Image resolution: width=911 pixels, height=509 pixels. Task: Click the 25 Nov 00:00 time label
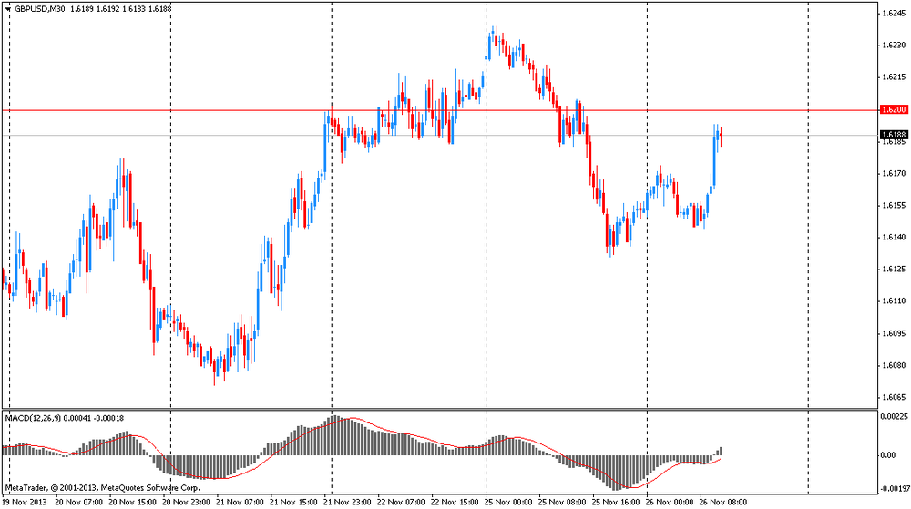tap(508, 502)
